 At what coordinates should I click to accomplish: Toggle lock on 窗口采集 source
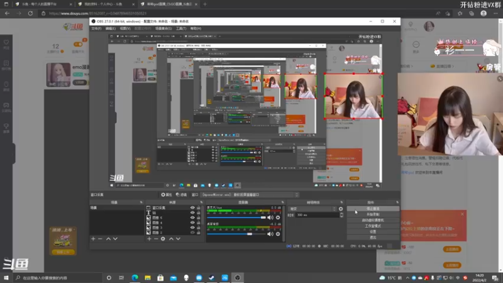[199, 208]
